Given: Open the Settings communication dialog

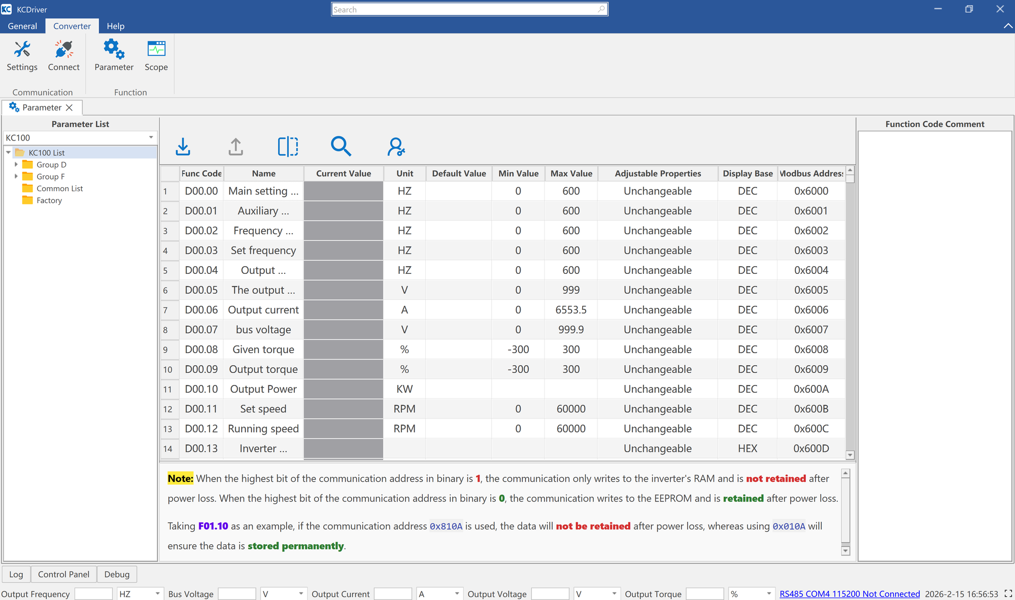Looking at the screenshot, I should [22, 56].
